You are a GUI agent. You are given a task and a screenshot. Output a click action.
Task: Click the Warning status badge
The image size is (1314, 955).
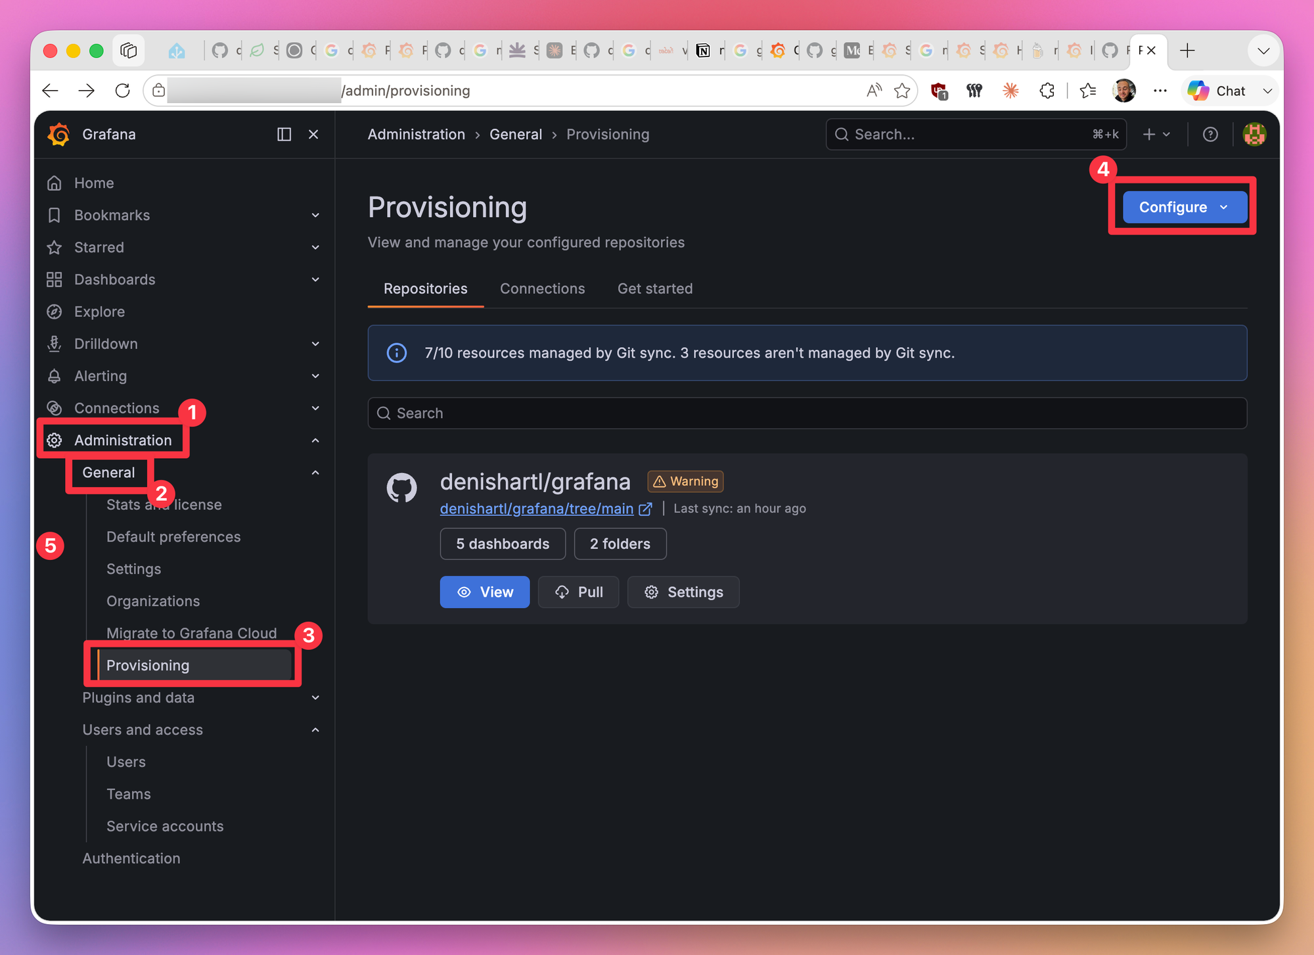point(686,481)
